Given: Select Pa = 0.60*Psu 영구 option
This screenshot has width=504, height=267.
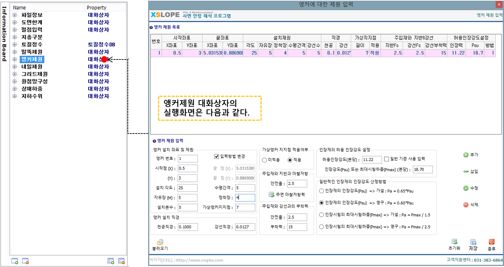Looking at the screenshot, I should coord(321,203).
